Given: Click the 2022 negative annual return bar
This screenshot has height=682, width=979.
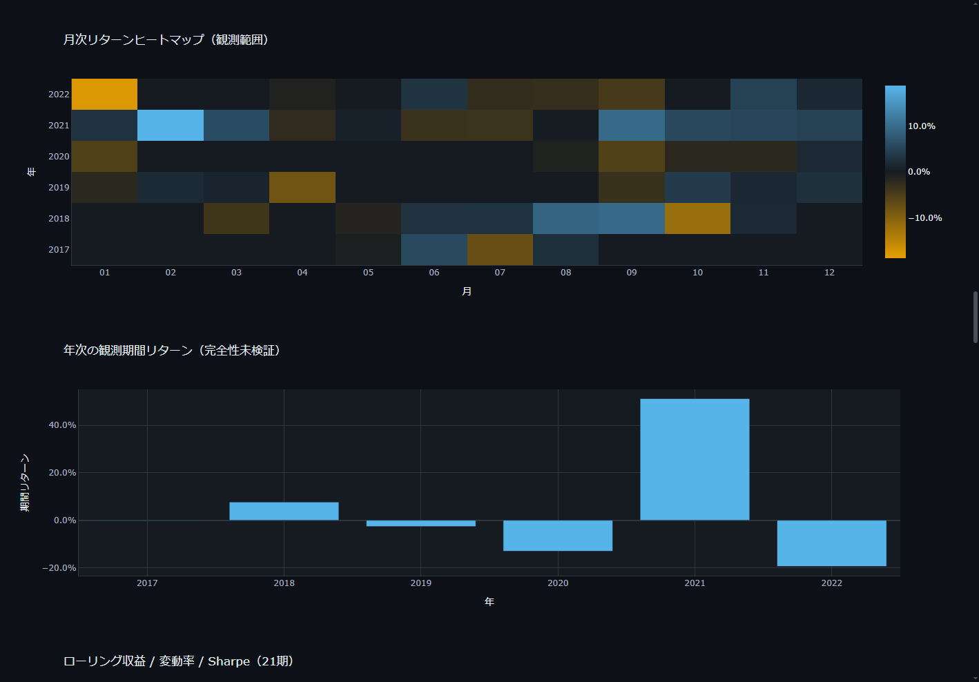Looking at the screenshot, I should point(831,543).
